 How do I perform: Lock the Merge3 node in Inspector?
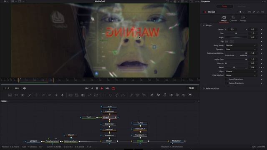[x=258, y=12]
